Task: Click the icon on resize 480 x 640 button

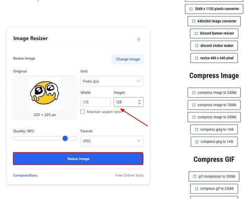Action: (x=196, y=58)
